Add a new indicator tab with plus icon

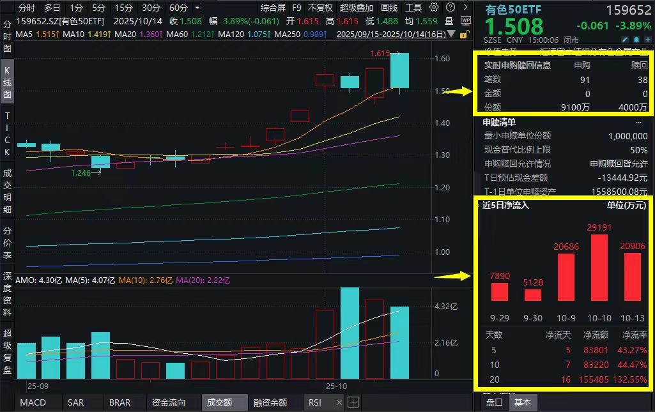click(353, 402)
